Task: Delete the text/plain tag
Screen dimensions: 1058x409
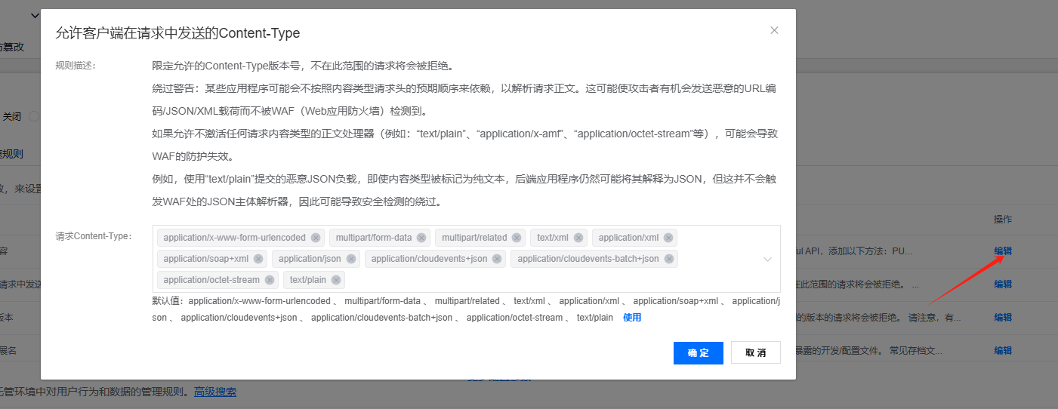Action: (x=336, y=280)
